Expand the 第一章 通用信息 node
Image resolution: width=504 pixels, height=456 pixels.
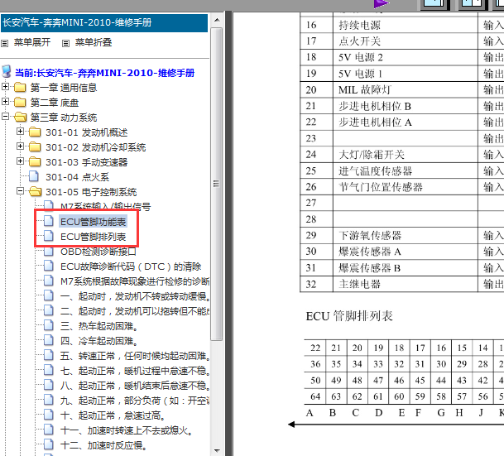coord(5,86)
